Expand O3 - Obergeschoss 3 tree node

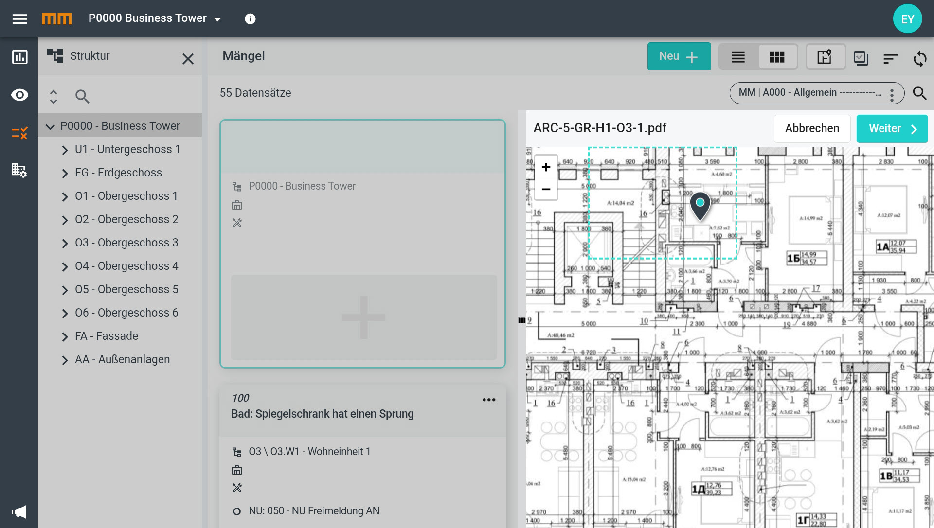coord(65,243)
